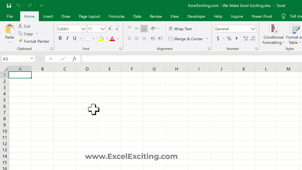Image resolution: width=302 pixels, height=170 pixels.
Task: Apply accounting dollar format
Action: click(218, 39)
